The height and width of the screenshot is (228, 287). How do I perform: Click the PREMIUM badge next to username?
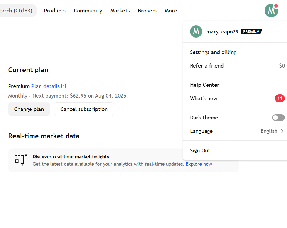coord(251,32)
